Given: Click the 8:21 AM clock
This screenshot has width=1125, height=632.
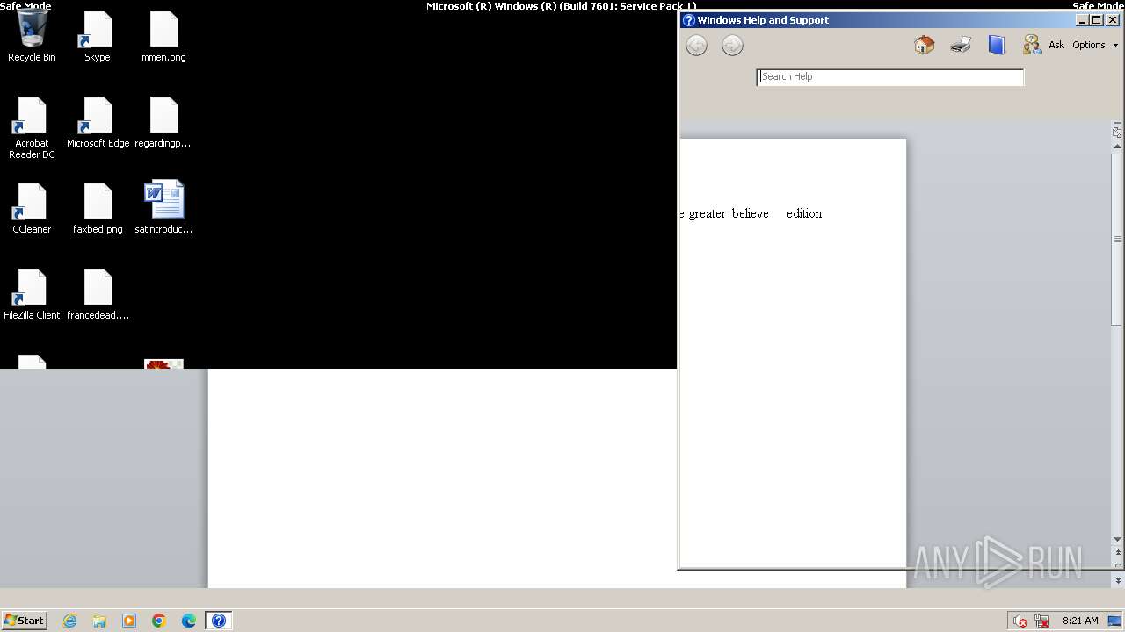Looking at the screenshot, I should tap(1080, 621).
